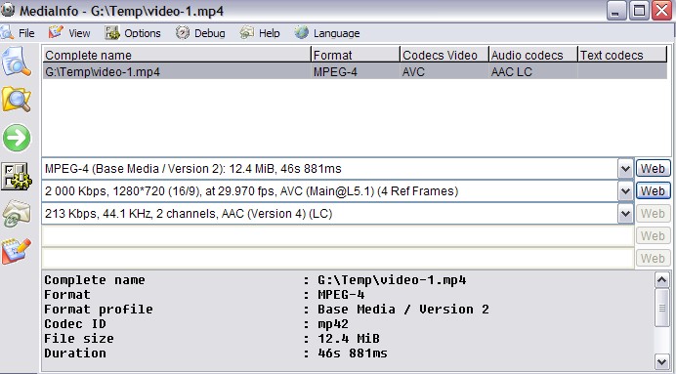Open the Options menu

point(133,33)
